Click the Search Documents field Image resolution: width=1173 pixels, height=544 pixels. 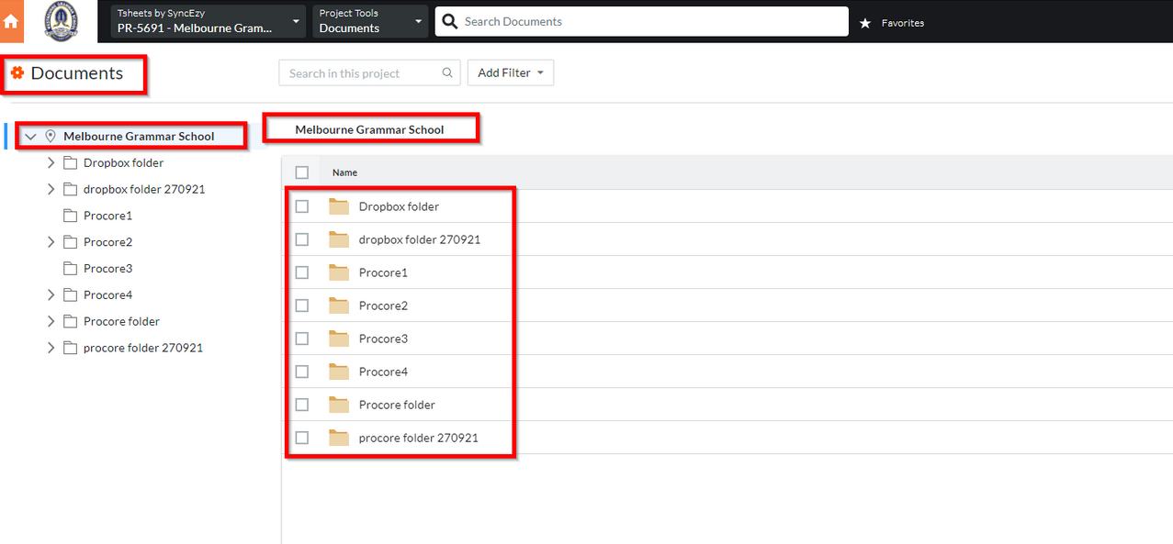point(641,21)
